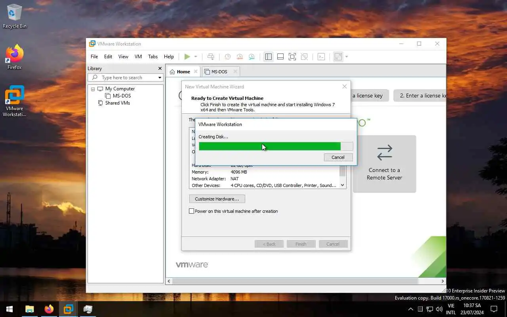Click the VMware Workstation taskbar icon
Image resolution: width=507 pixels, height=317 pixels.
click(69, 309)
